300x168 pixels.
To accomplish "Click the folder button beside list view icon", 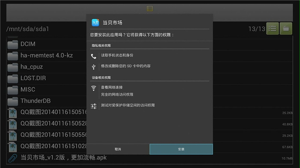I will 286,29.
